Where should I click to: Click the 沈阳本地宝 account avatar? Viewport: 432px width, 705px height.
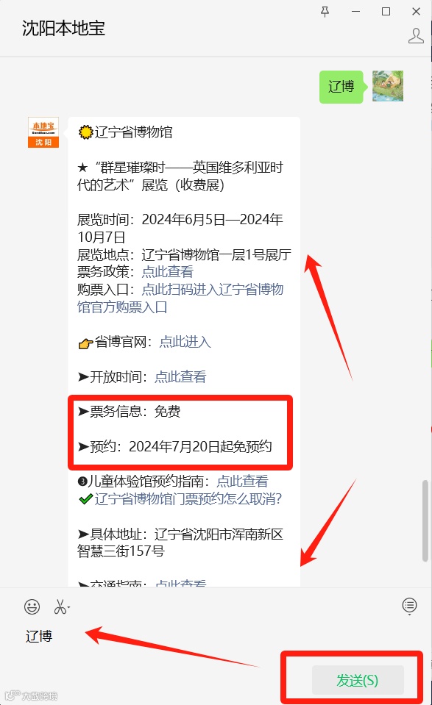point(43,132)
